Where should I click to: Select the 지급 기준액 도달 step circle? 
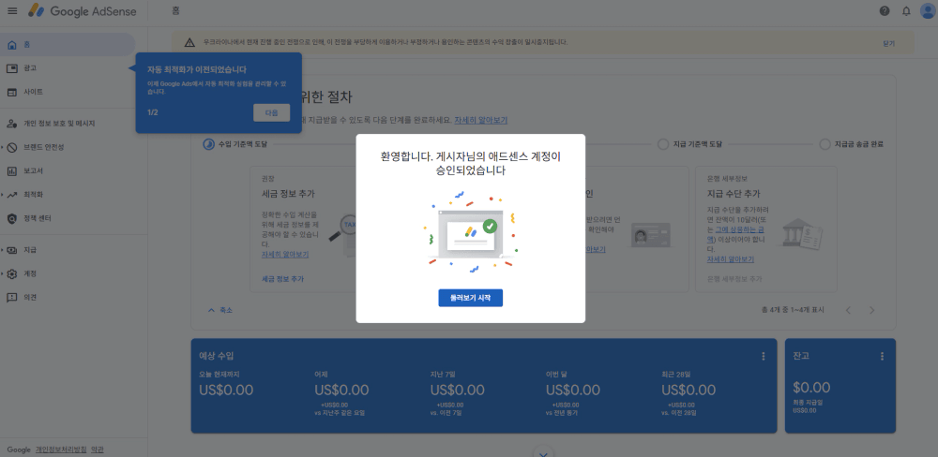(x=663, y=144)
